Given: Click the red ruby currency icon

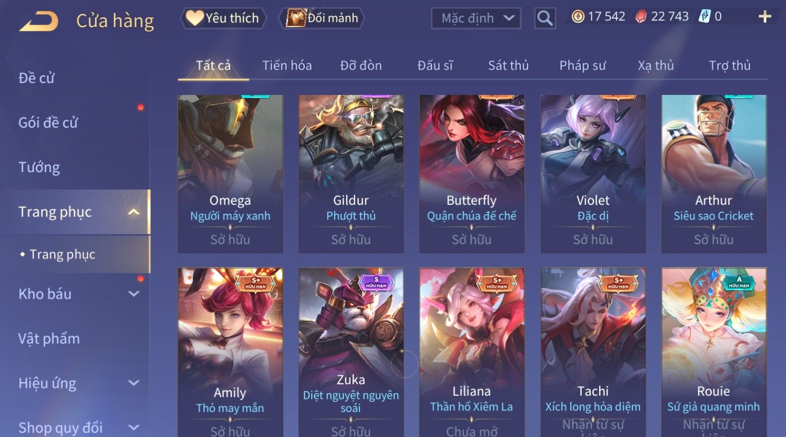Looking at the screenshot, I should click(641, 17).
